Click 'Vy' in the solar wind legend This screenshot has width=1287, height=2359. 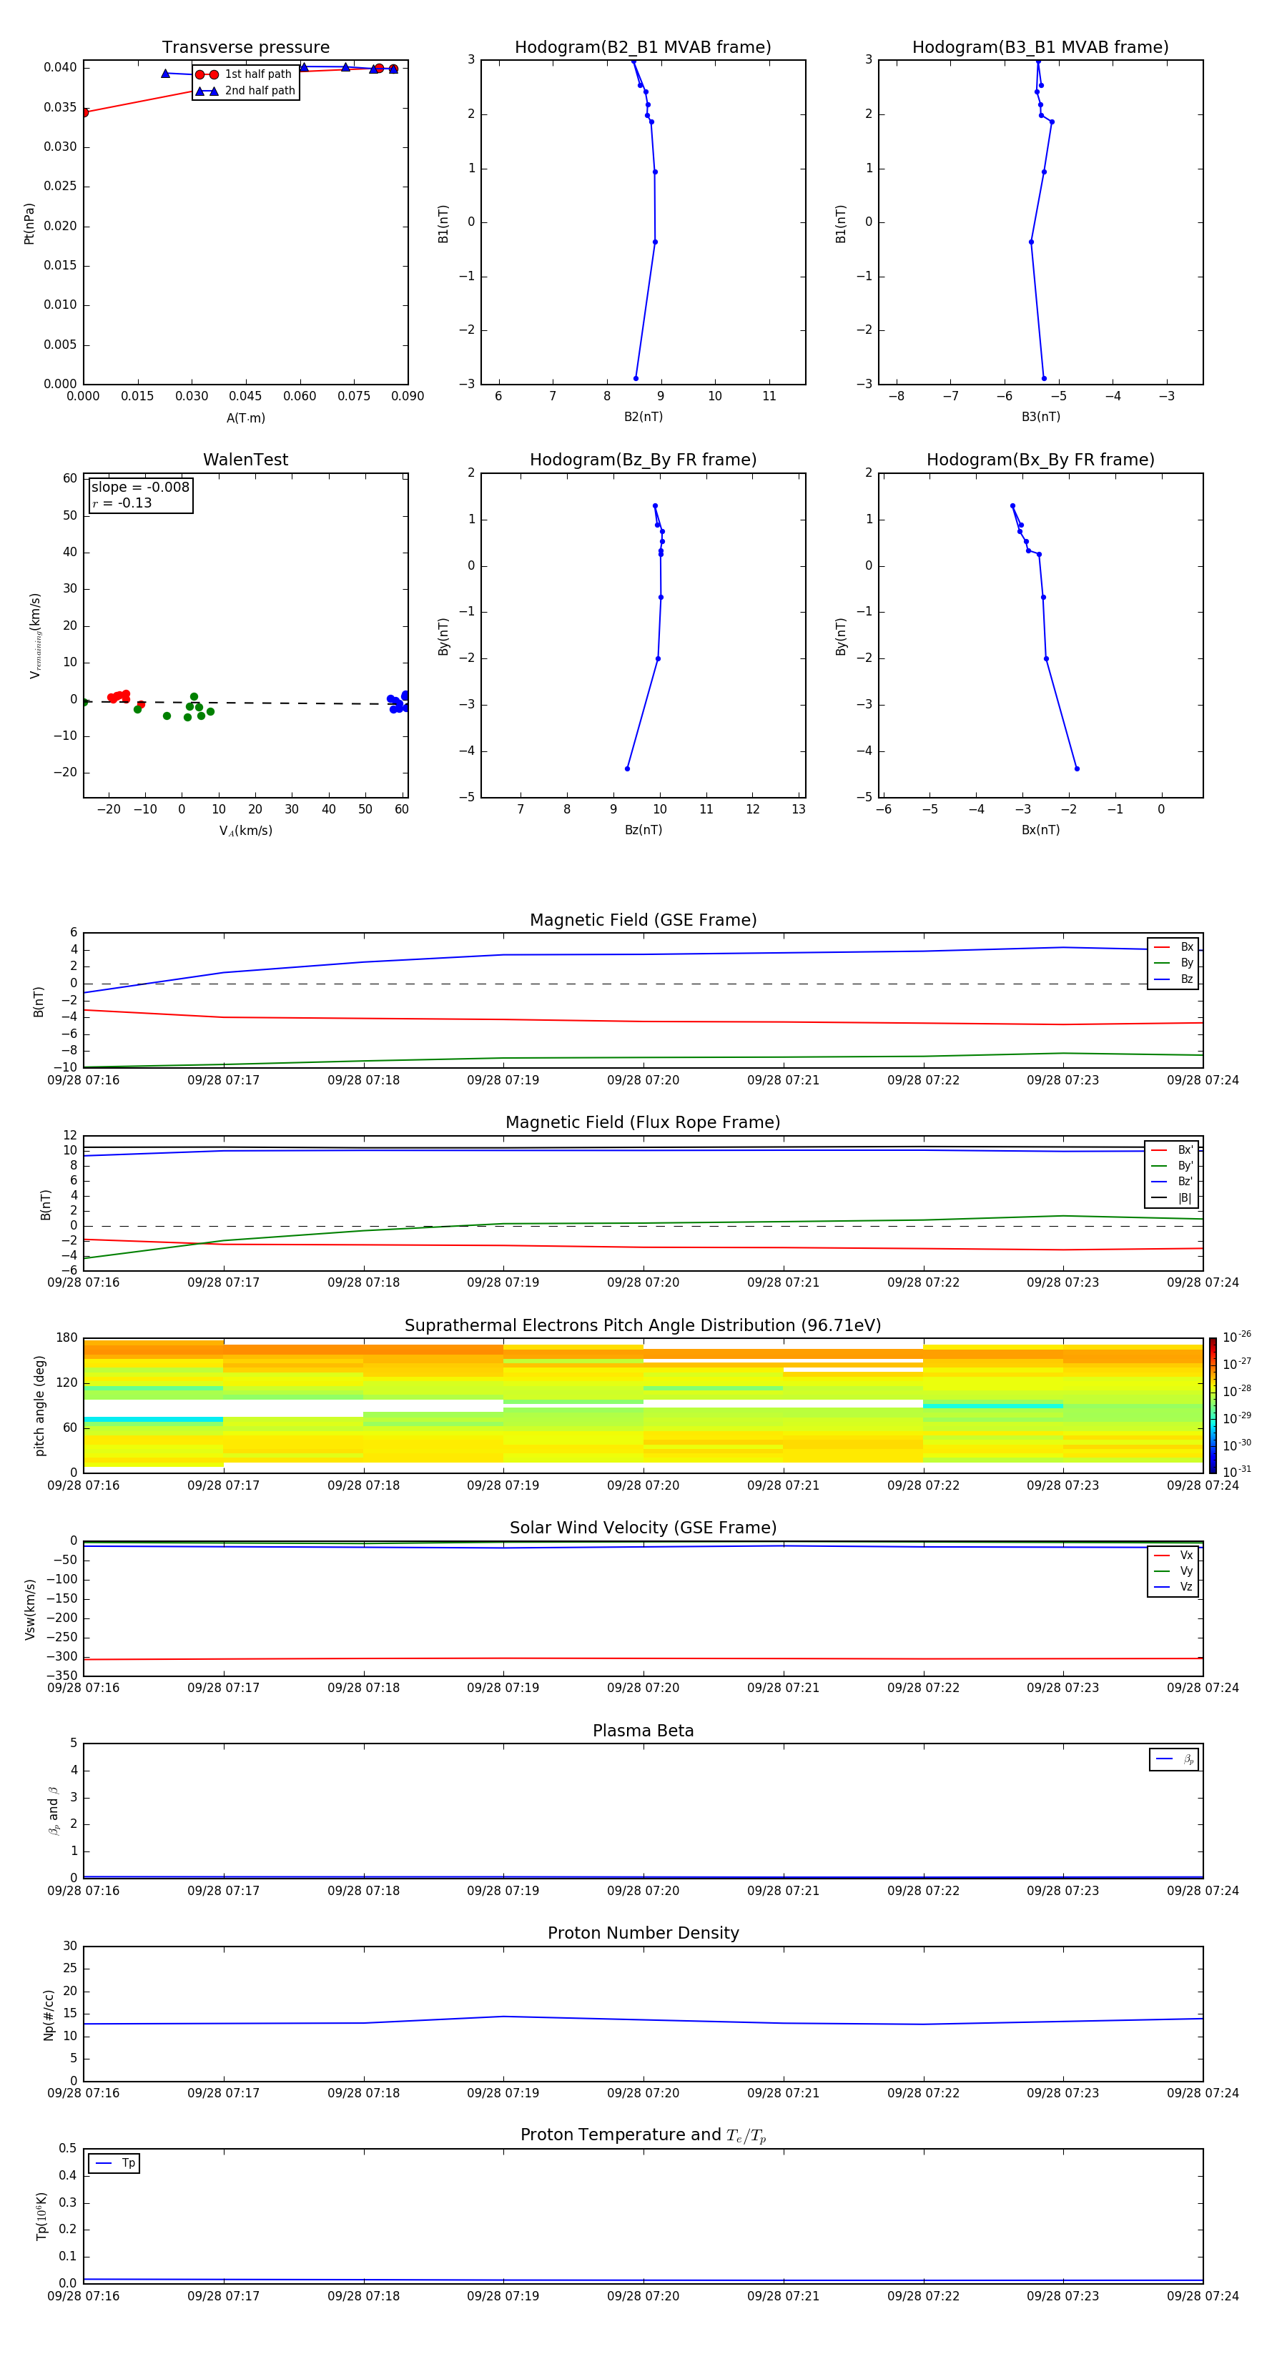(x=1186, y=1571)
